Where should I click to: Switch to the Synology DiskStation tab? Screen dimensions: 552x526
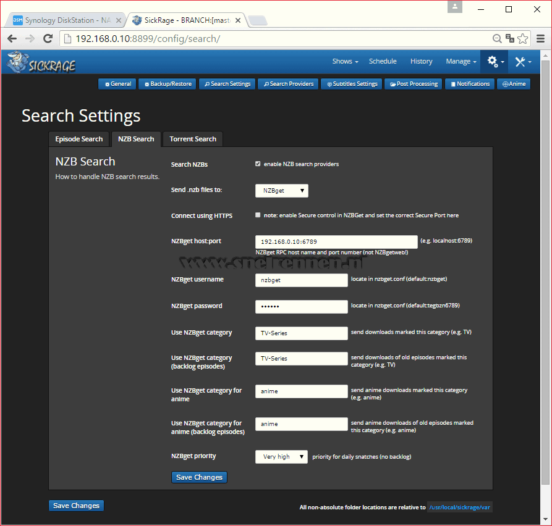click(x=65, y=20)
